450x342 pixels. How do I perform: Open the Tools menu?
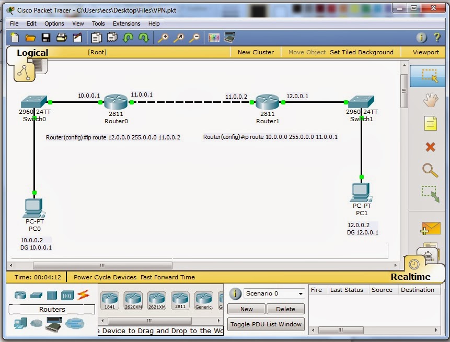pyautogui.click(x=98, y=23)
